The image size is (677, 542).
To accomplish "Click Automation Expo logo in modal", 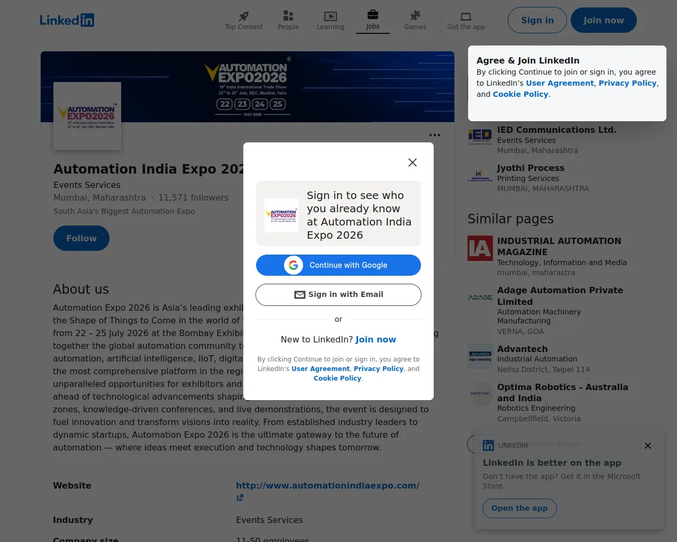I will (281, 215).
